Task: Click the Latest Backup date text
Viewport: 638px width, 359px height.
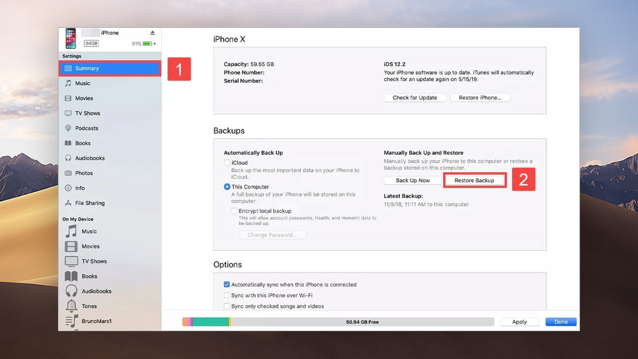Action: [x=426, y=204]
